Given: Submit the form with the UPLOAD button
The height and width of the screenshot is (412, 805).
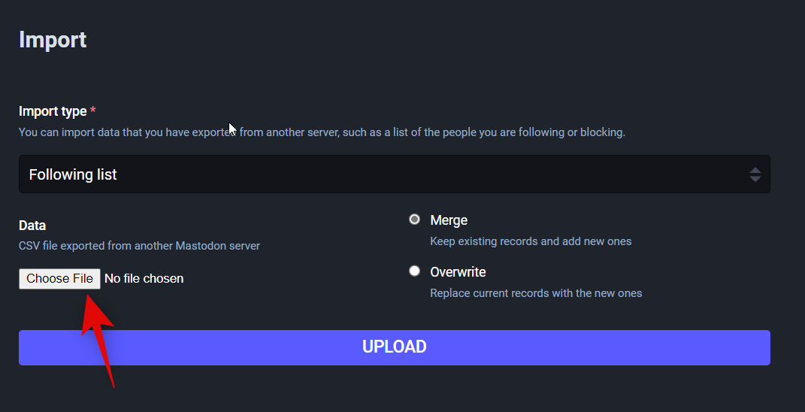Looking at the screenshot, I should click(394, 347).
